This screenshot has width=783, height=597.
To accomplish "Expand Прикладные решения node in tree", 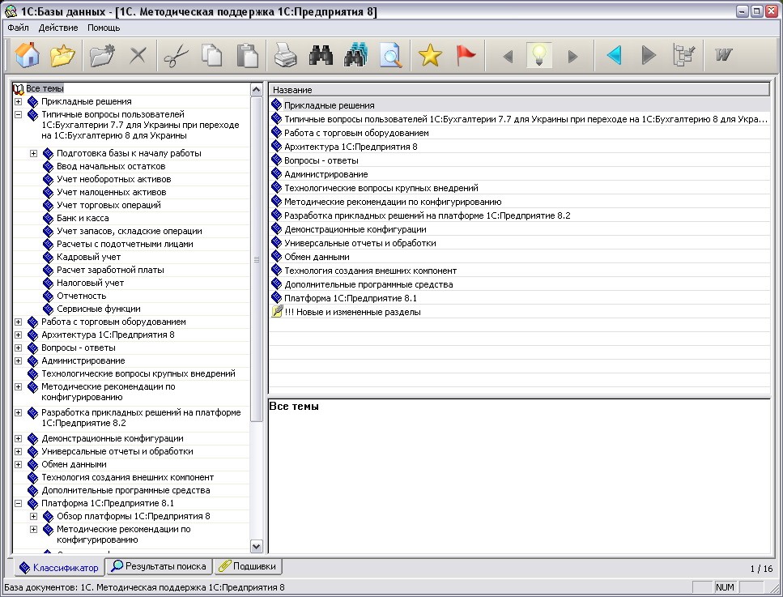I will (x=19, y=101).
